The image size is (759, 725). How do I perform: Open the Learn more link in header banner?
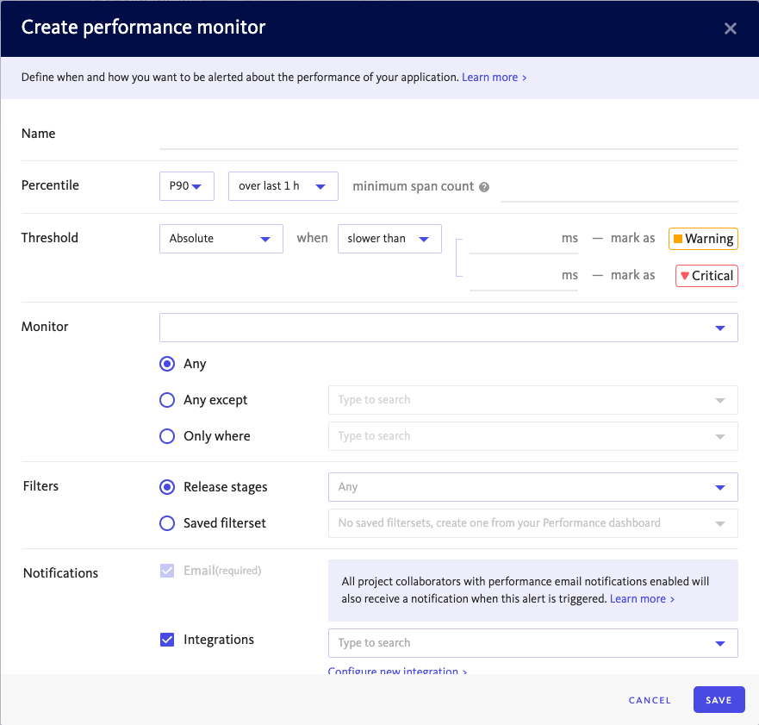pos(494,78)
